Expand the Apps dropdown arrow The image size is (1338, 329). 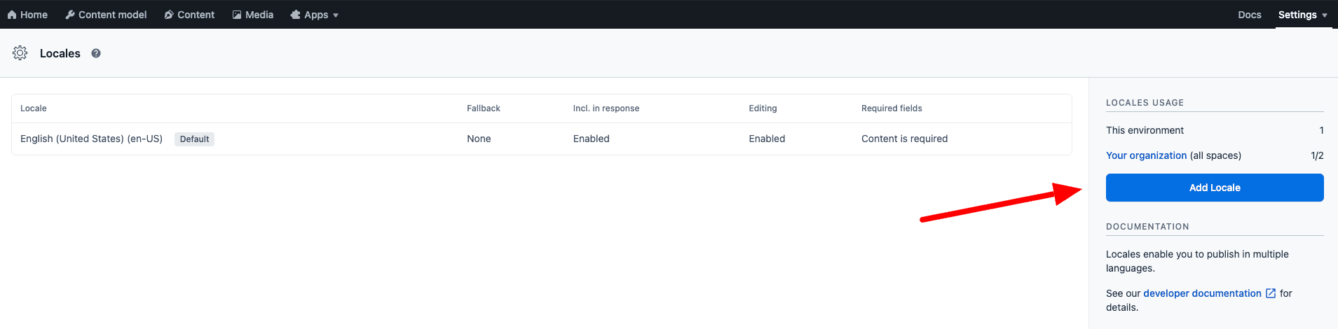point(336,15)
